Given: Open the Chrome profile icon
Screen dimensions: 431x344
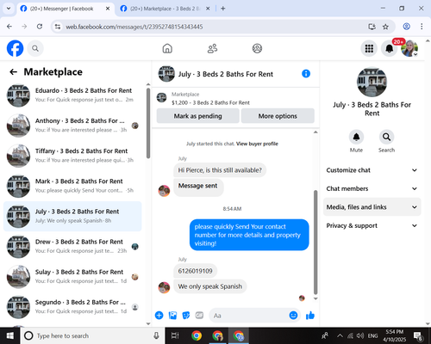Looking at the screenshot, I should 406,27.
